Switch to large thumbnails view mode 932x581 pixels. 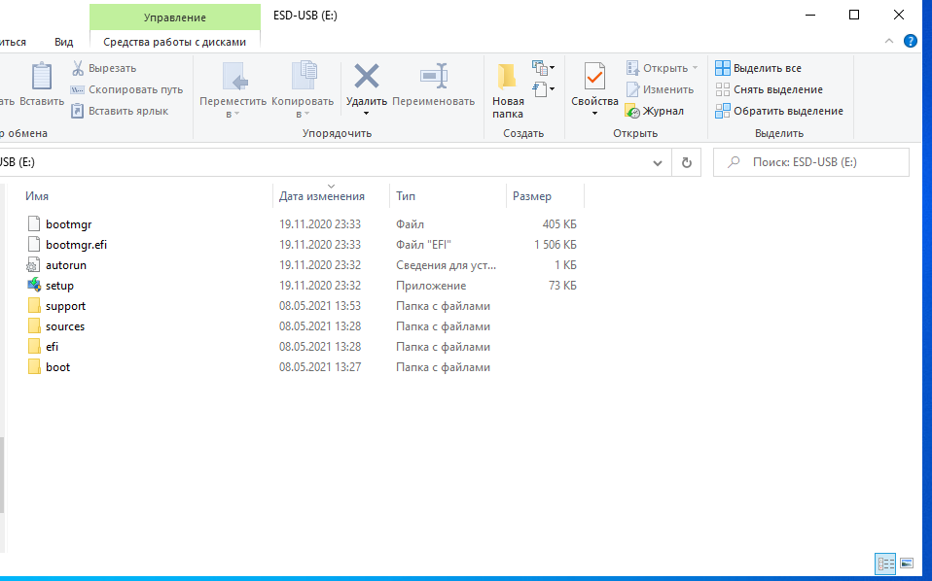tap(907, 563)
